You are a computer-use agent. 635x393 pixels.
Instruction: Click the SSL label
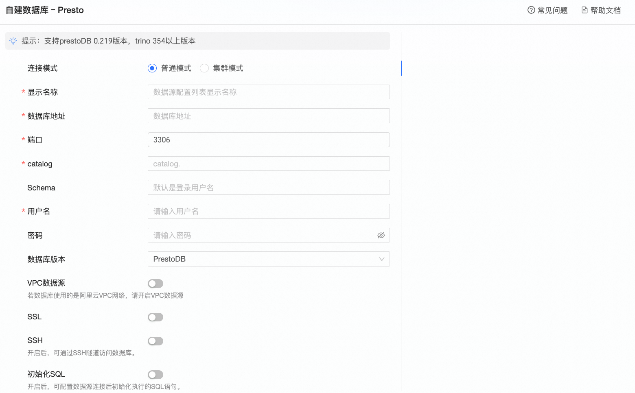tap(35, 317)
